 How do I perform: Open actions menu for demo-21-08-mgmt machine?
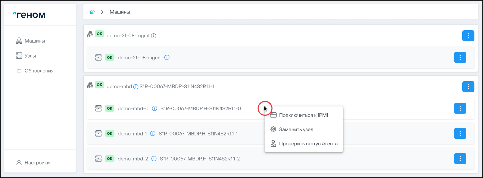(x=468, y=36)
